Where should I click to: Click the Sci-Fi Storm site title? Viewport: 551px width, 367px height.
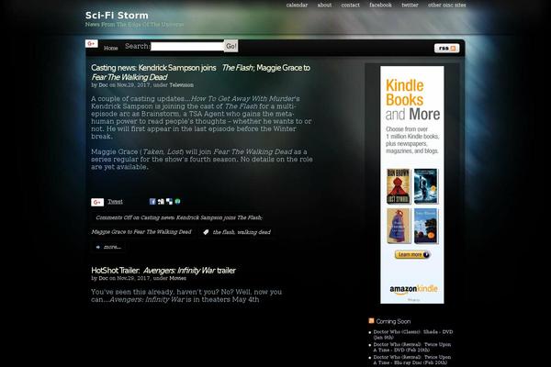(117, 16)
